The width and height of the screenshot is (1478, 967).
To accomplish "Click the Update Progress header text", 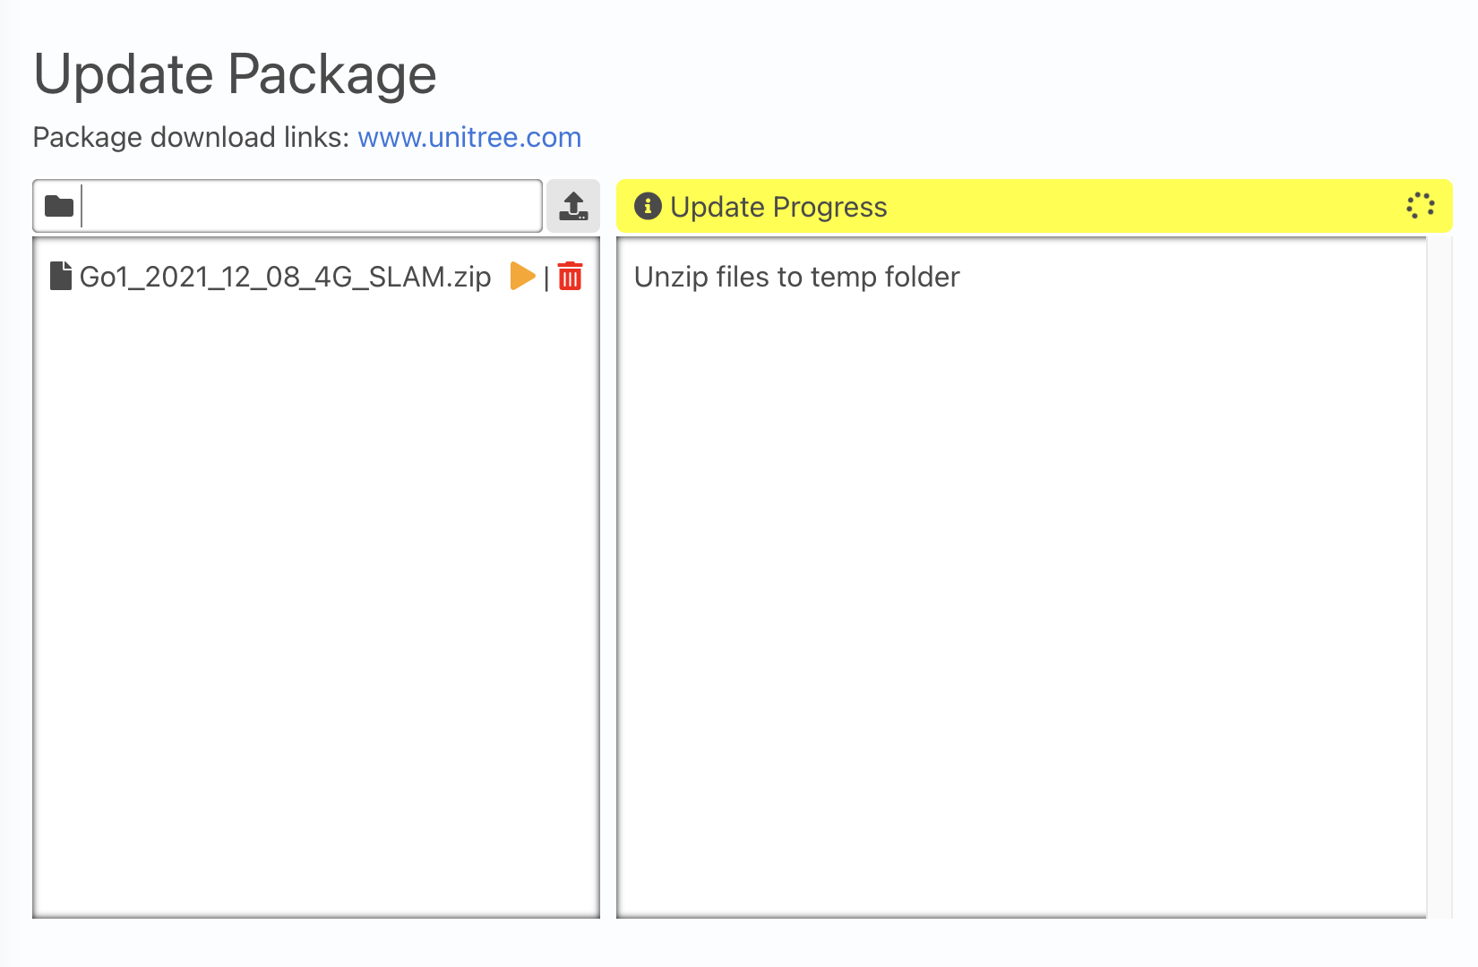I will pyautogui.click(x=778, y=207).
